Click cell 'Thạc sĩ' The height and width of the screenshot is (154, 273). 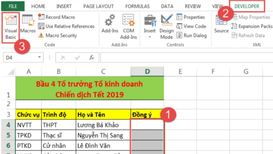[x=59, y=135]
